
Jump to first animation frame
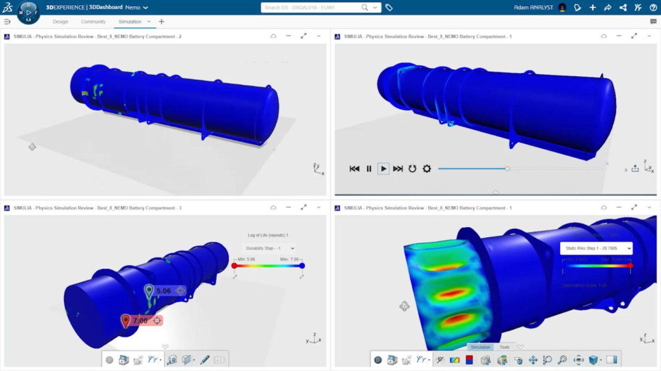point(354,169)
